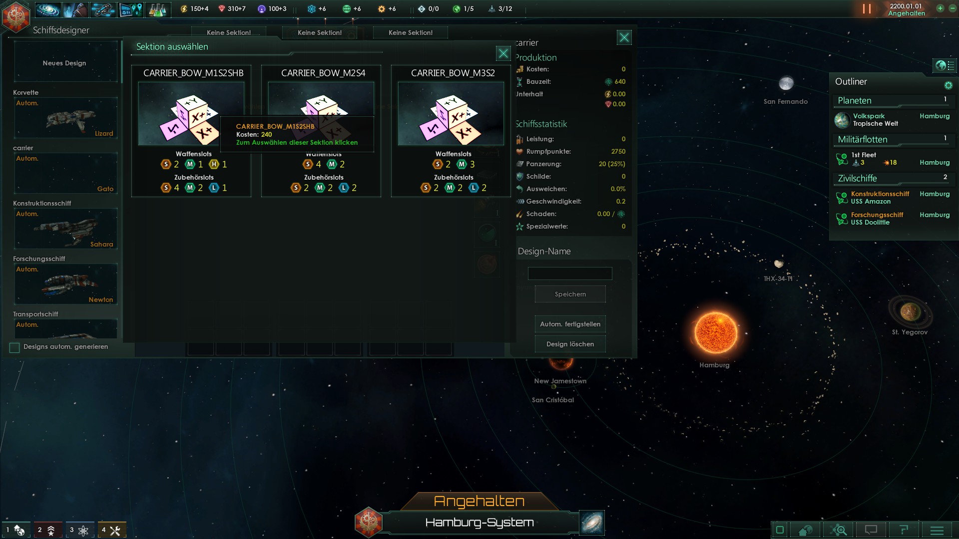Image resolution: width=959 pixels, height=539 pixels.
Task: Click the empire emblem in top-left corner
Action: [x=16, y=16]
